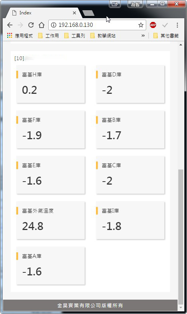Open the 其他書籤 bookmark folder

click(x=166, y=36)
